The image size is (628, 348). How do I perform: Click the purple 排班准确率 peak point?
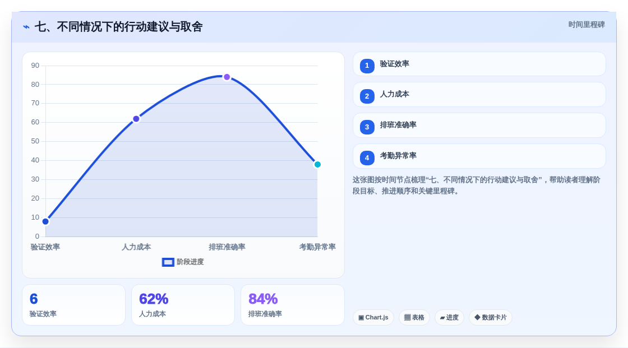pos(227,77)
